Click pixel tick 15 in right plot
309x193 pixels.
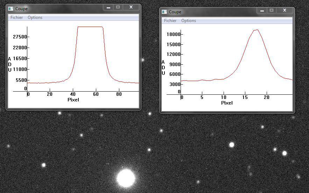pos(245,97)
